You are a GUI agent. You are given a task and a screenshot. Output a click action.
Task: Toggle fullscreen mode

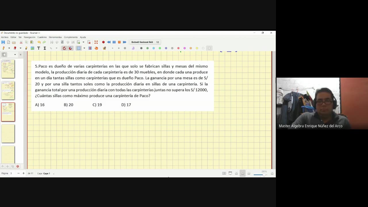[x=96, y=42]
